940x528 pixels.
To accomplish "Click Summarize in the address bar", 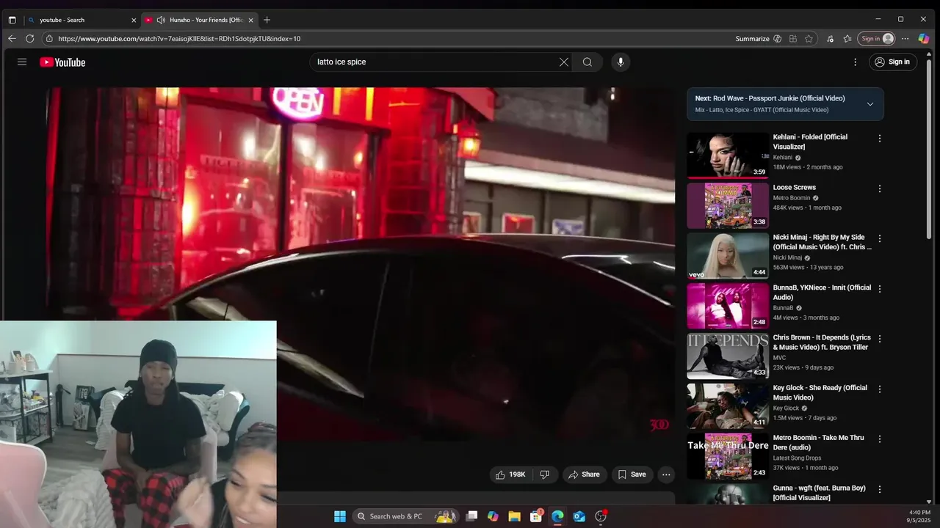I will click(758, 39).
